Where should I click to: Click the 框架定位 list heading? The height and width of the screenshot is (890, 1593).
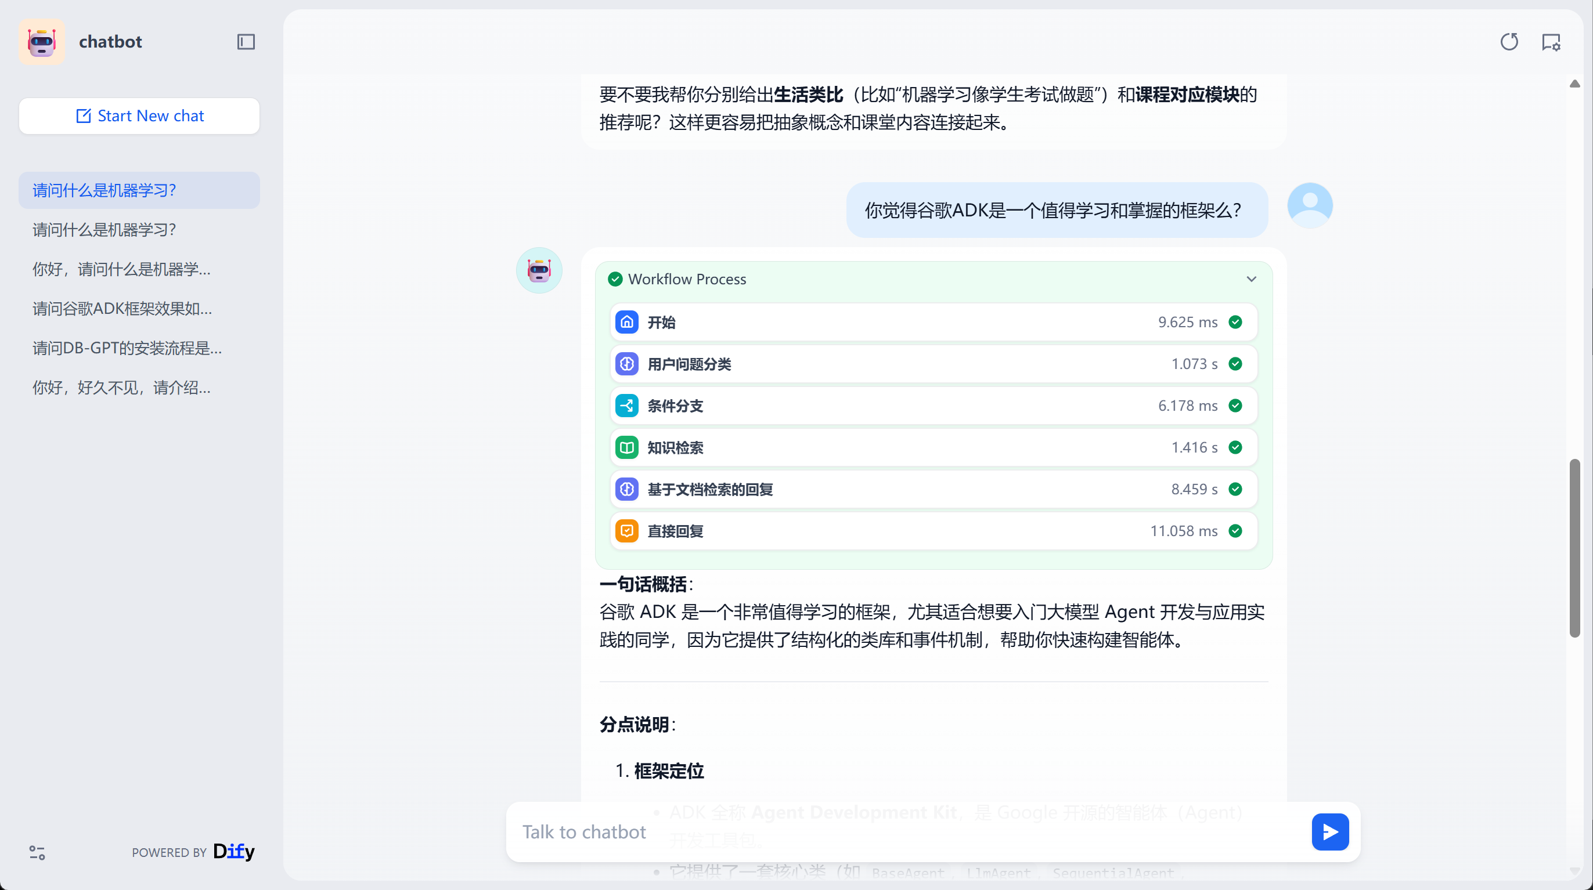669,771
